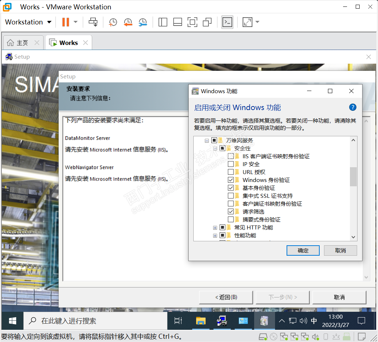The width and height of the screenshot is (378, 342).
Task: Close the Works tab
Action: point(85,43)
